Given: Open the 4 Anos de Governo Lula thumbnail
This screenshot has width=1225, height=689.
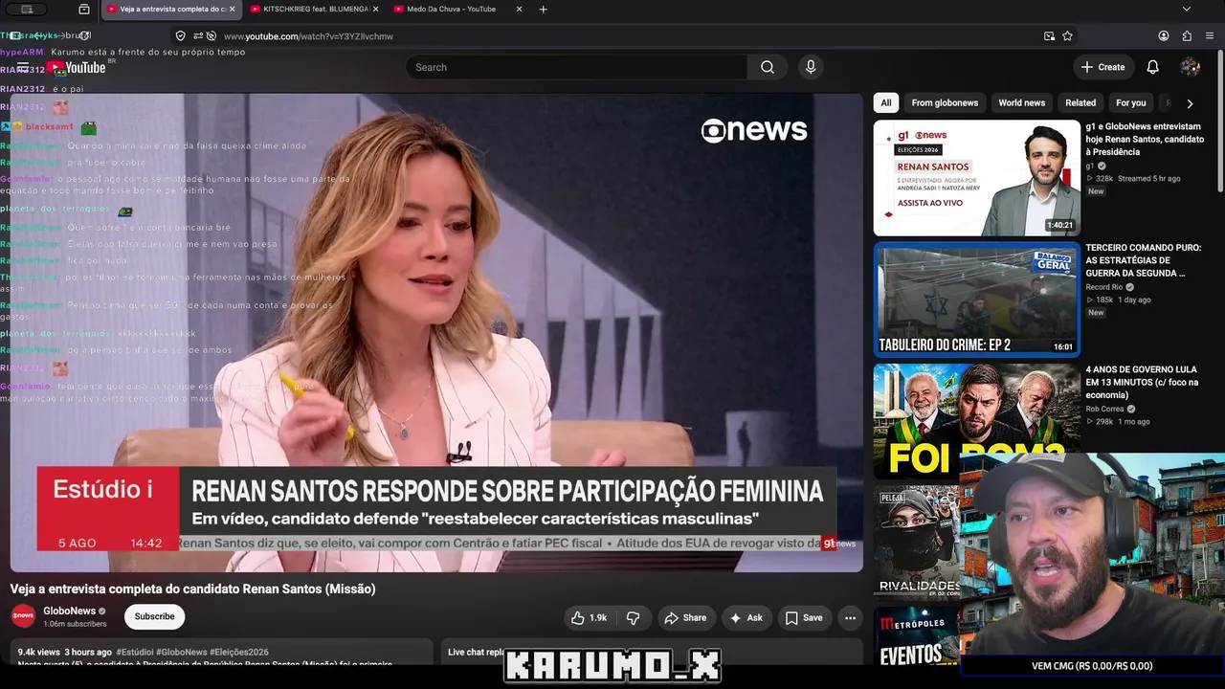Looking at the screenshot, I should pyautogui.click(x=977, y=421).
